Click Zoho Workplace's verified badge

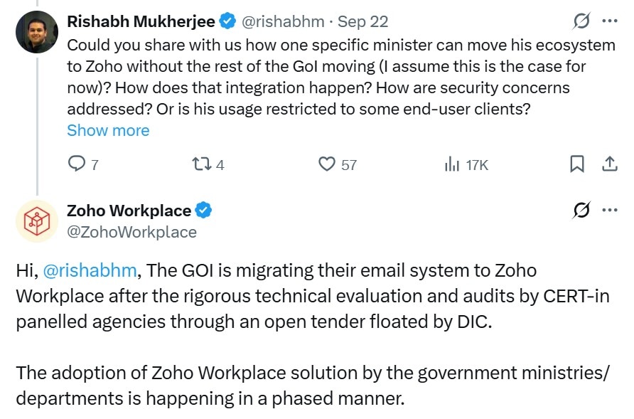204,211
